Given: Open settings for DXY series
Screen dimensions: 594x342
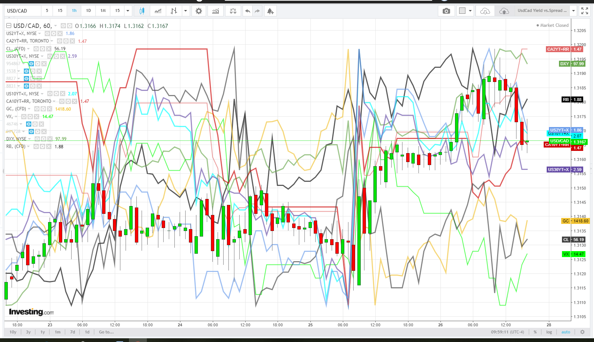Looking at the screenshot, I should 44,139.
